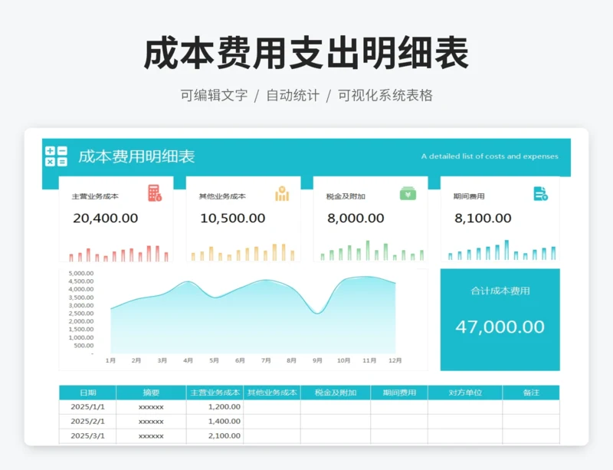The image size is (613, 470).
Task: Click the 可编辑文字 tagline text
Action: click(x=214, y=96)
